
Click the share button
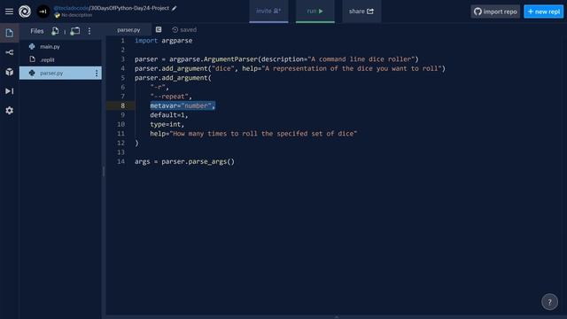[361, 12]
